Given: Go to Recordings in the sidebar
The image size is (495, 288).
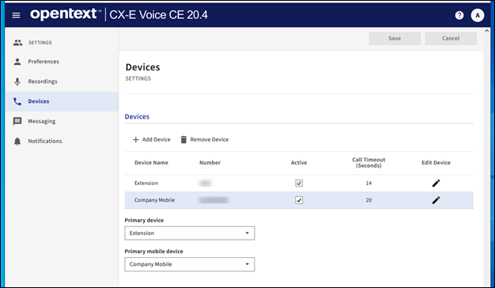Looking at the screenshot, I should 43,81.
